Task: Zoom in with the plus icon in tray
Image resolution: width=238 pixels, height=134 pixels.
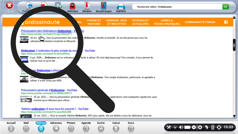Action: point(200,127)
